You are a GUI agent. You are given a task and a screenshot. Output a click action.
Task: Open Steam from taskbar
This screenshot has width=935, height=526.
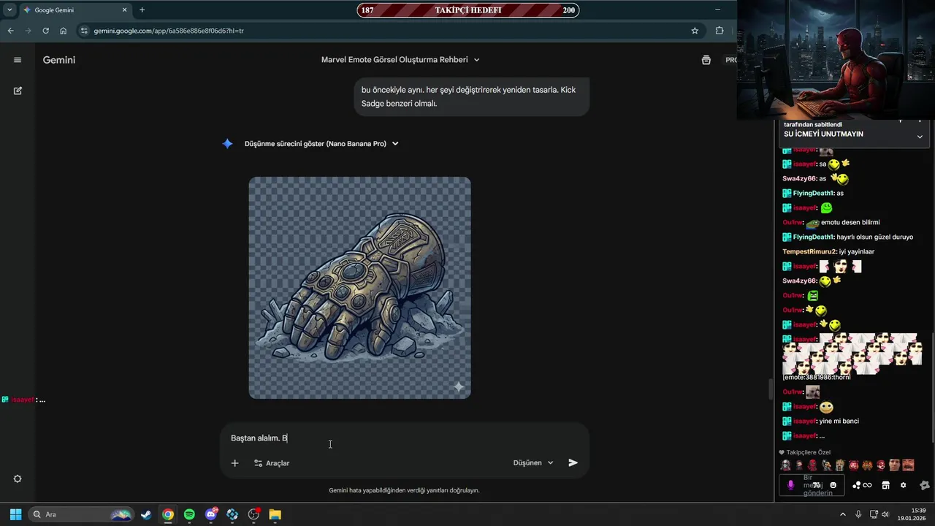(146, 514)
